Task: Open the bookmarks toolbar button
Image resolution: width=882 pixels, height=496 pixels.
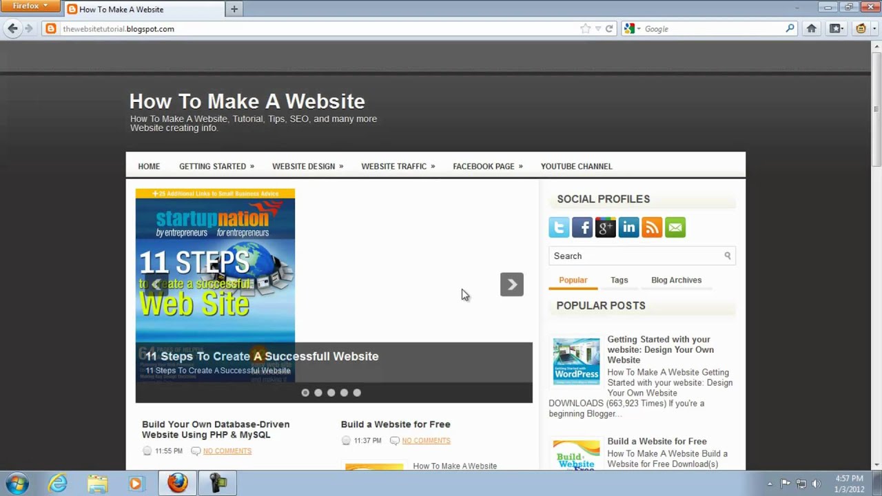Action: (x=836, y=29)
